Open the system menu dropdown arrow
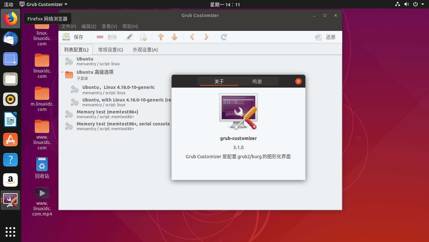 coord(423,4)
